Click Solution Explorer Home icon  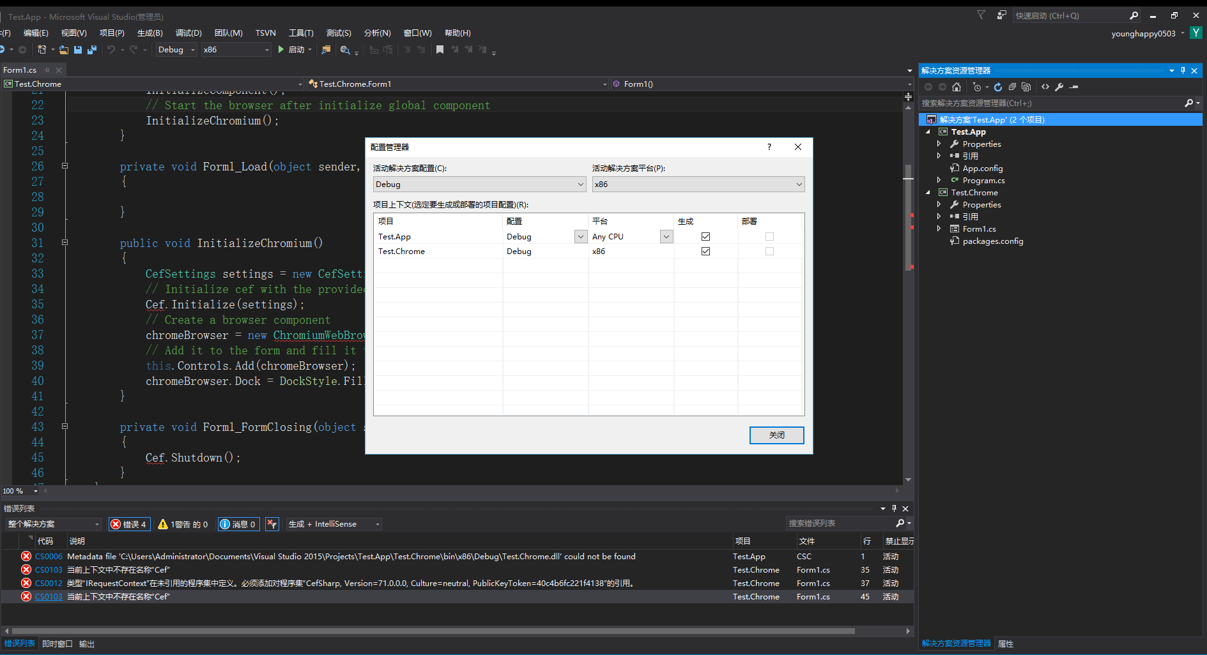click(957, 87)
